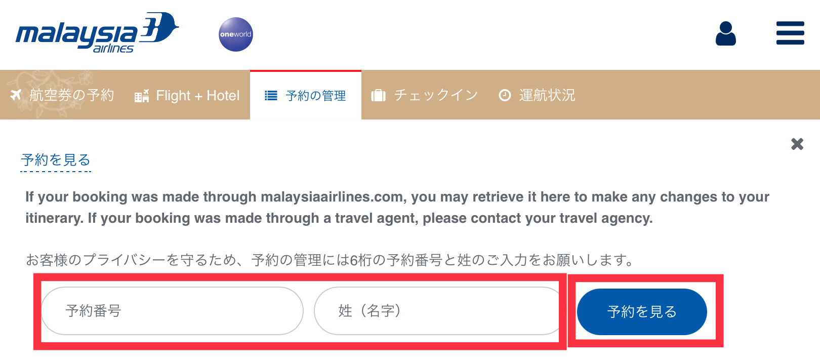Click the list icon beside 予約の管理
Screen dimensions: 820x363
pyautogui.click(x=271, y=96)
